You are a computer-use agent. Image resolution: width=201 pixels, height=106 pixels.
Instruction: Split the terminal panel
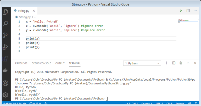174,63
